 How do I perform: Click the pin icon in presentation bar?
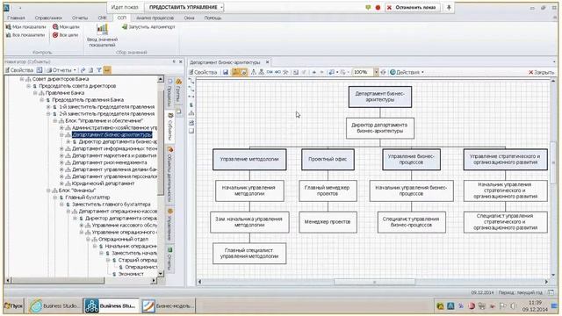[449, 8]
